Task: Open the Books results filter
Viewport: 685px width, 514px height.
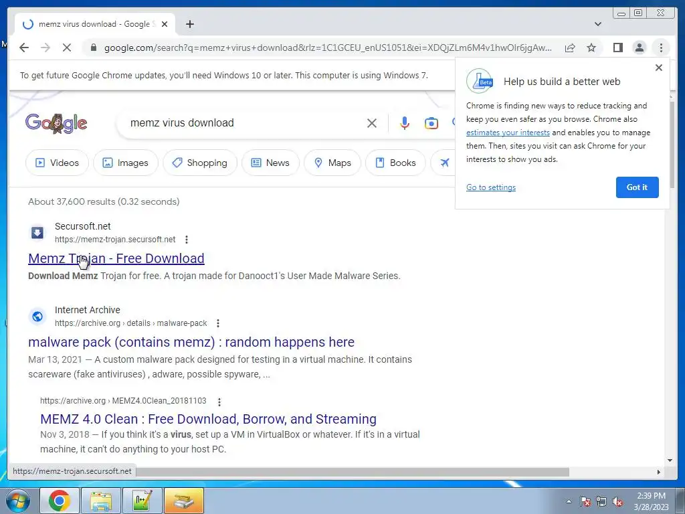Action: [x=395, y=163]
